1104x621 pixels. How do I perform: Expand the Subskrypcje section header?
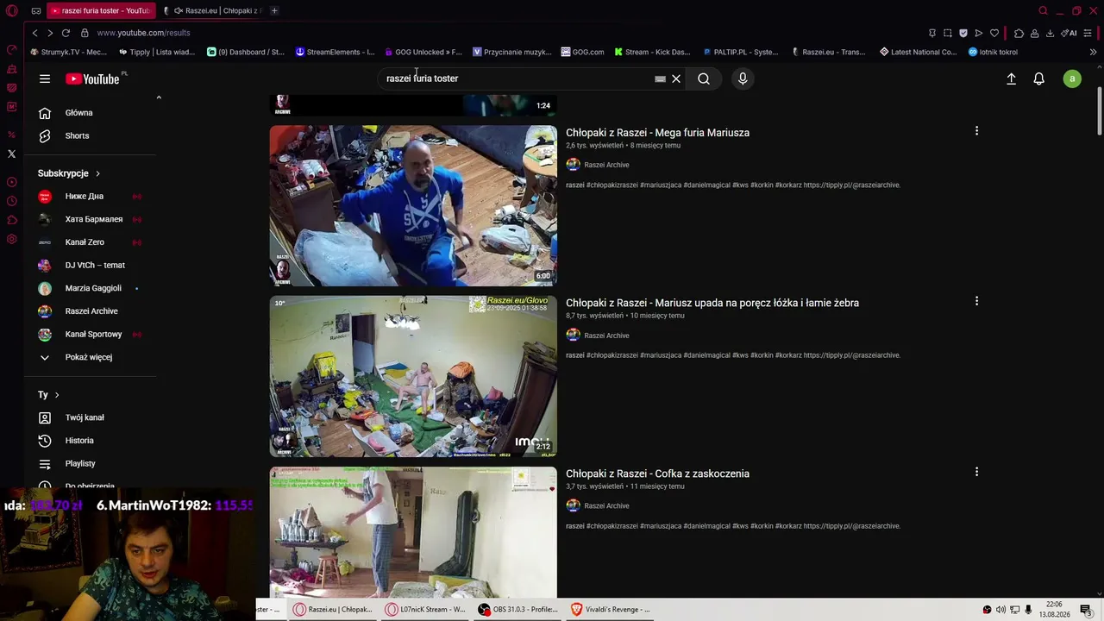(x=69, y=173)
